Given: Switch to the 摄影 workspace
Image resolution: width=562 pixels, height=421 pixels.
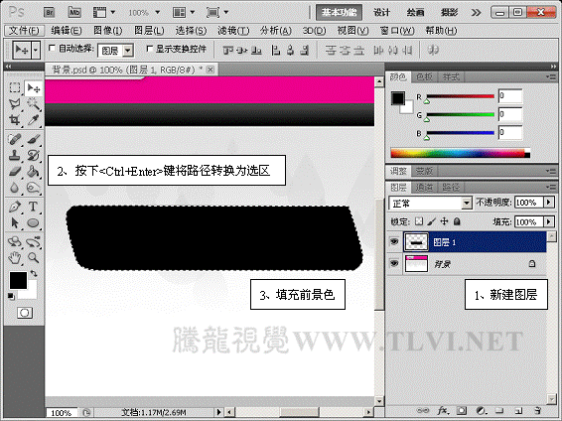Looking at the screenshot, I should pyautogui.click(x=449, y=13).
